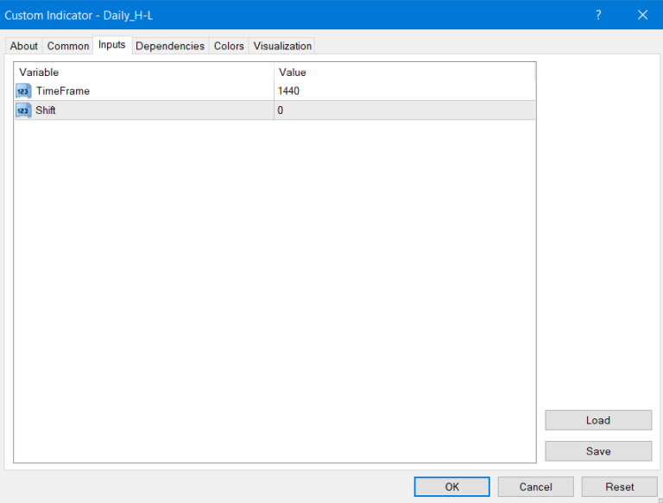Confirm settings with the OK button
This screenshot has height=503, width=663.
tap(451, 487)
